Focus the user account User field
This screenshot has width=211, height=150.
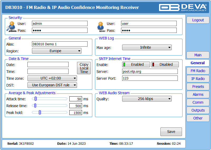149,23
